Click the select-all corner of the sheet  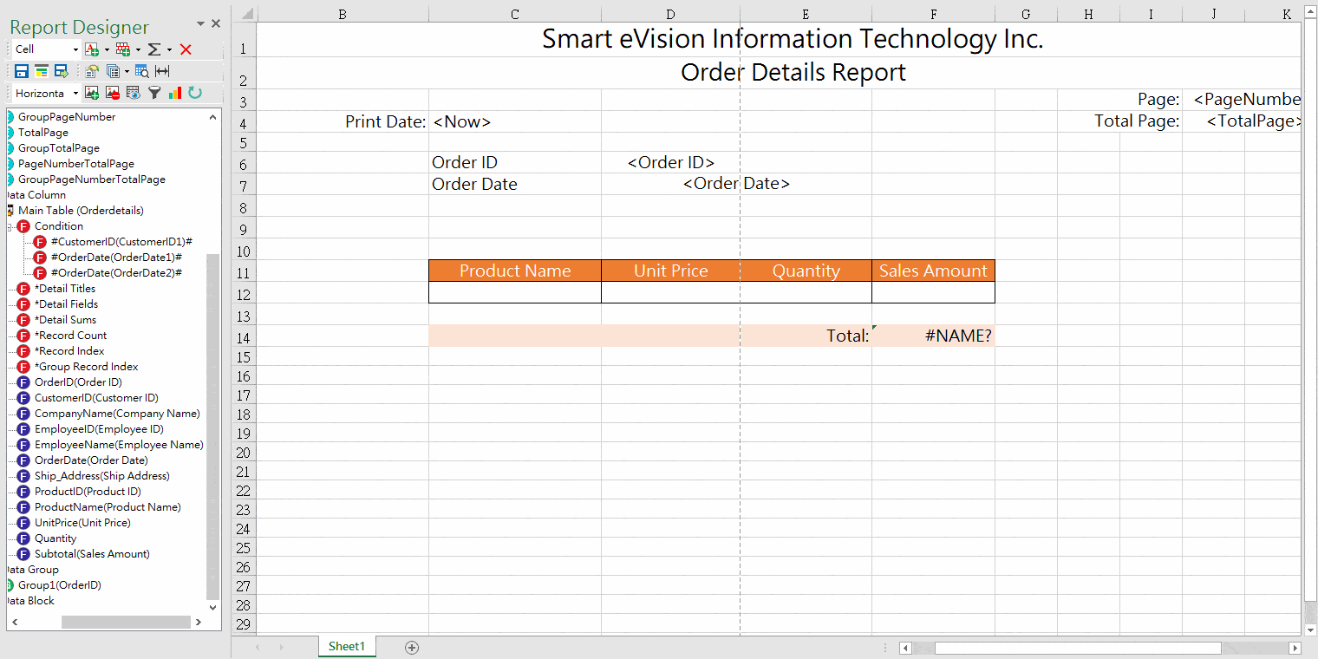click(x=246, y=14)
